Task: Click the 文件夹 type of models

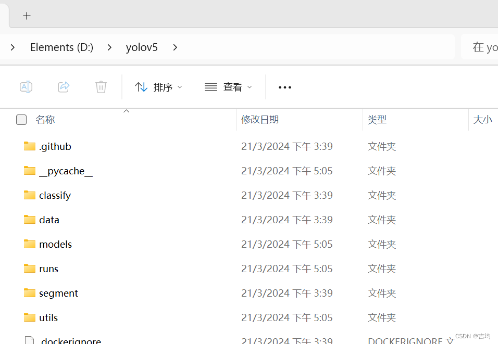Action: [382, 244]
